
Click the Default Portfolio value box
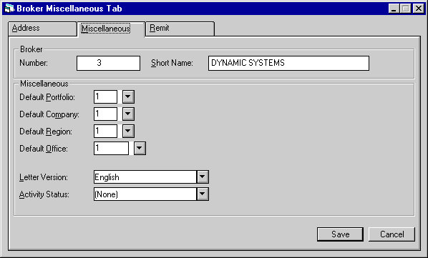(106, 97)
